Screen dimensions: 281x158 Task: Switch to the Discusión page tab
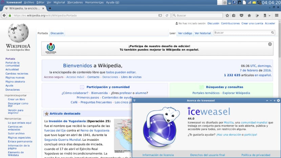[57, 33]
